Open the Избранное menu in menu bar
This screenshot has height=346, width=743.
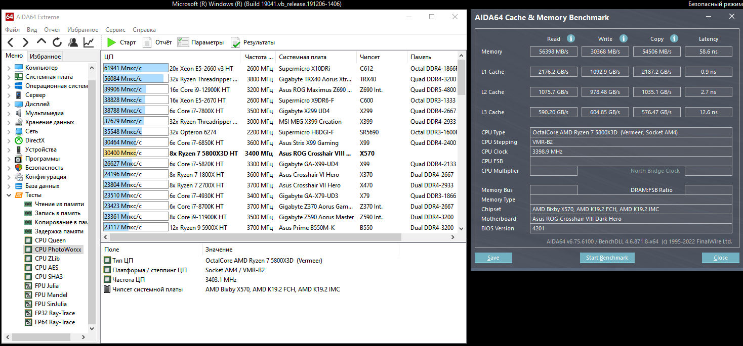82,30
